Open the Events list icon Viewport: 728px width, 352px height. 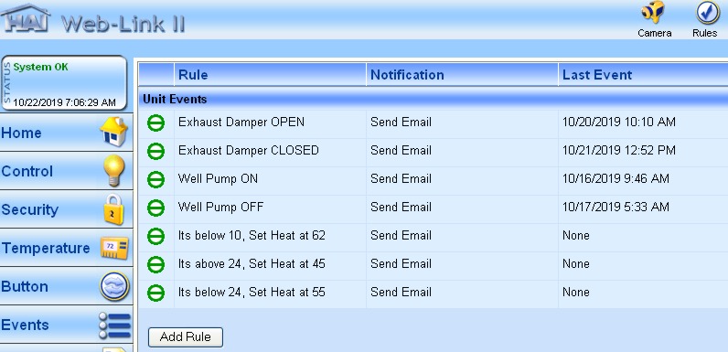(114, 325)
